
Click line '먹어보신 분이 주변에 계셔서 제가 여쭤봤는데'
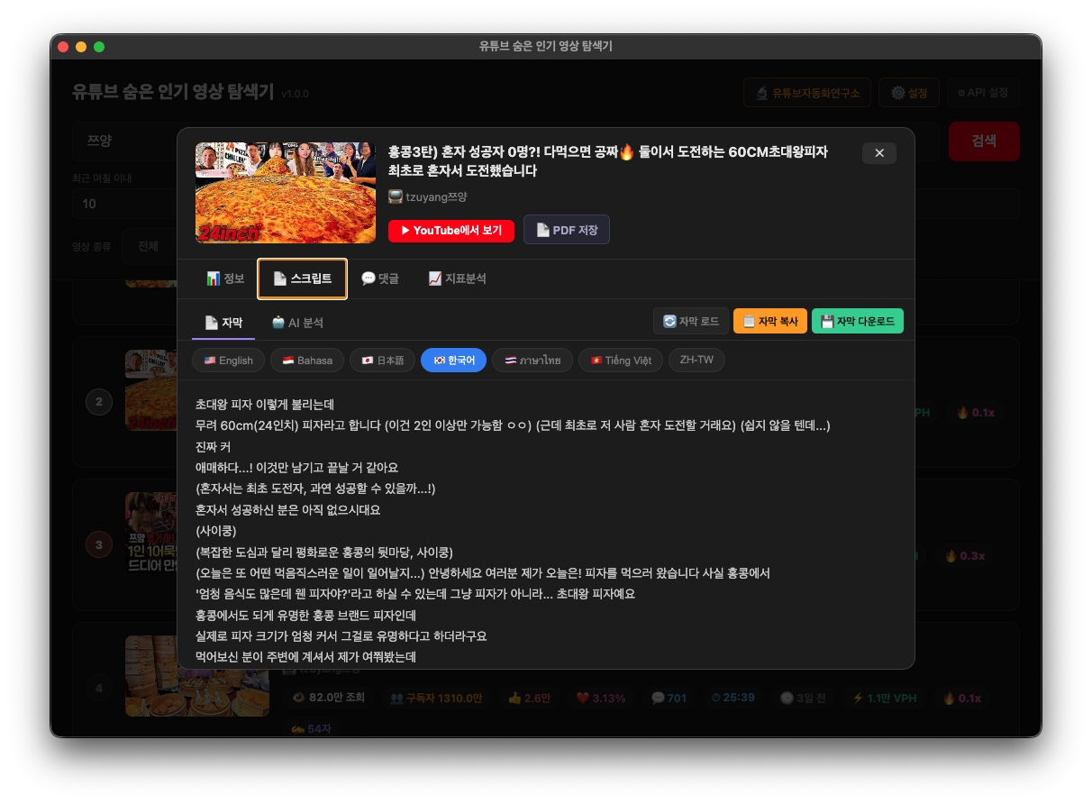click(x=305, y=658)
